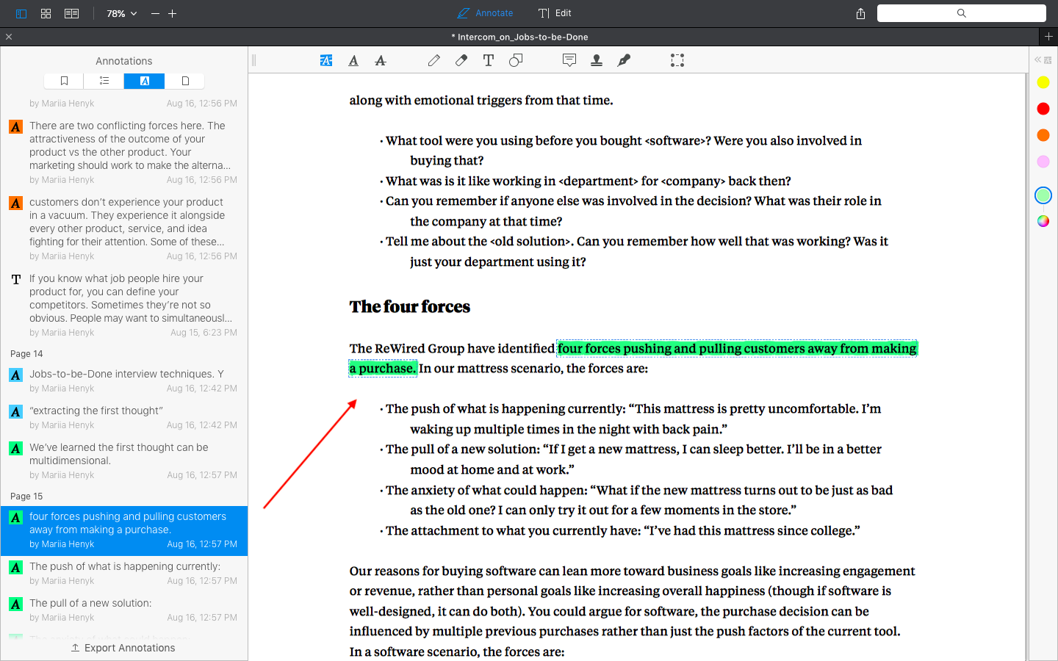The image size is (1058, 661).
Task: Open annotation 'There are two conflicting forces here'
Action: [124, 152]
